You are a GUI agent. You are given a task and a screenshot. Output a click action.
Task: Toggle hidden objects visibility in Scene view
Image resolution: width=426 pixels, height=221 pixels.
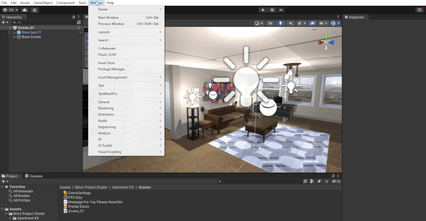(312, 23)
